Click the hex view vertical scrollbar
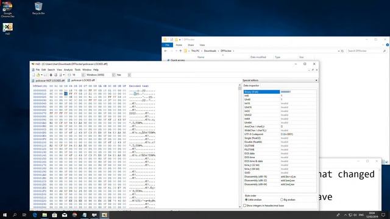Screen dimensions: 390x219 (x=239, y=145)
